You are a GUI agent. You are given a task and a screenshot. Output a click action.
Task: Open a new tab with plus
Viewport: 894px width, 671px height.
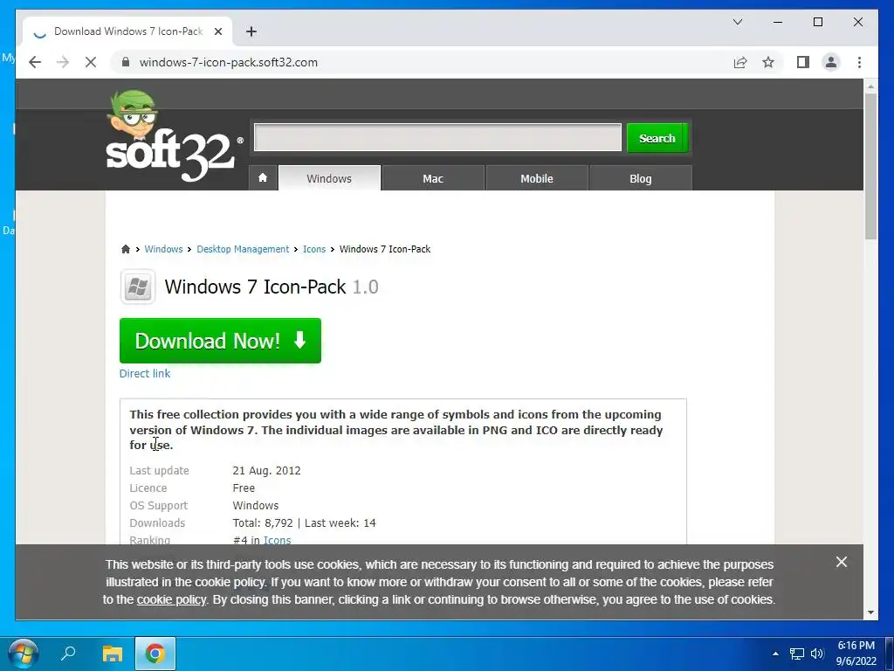[x=251, y=31]
